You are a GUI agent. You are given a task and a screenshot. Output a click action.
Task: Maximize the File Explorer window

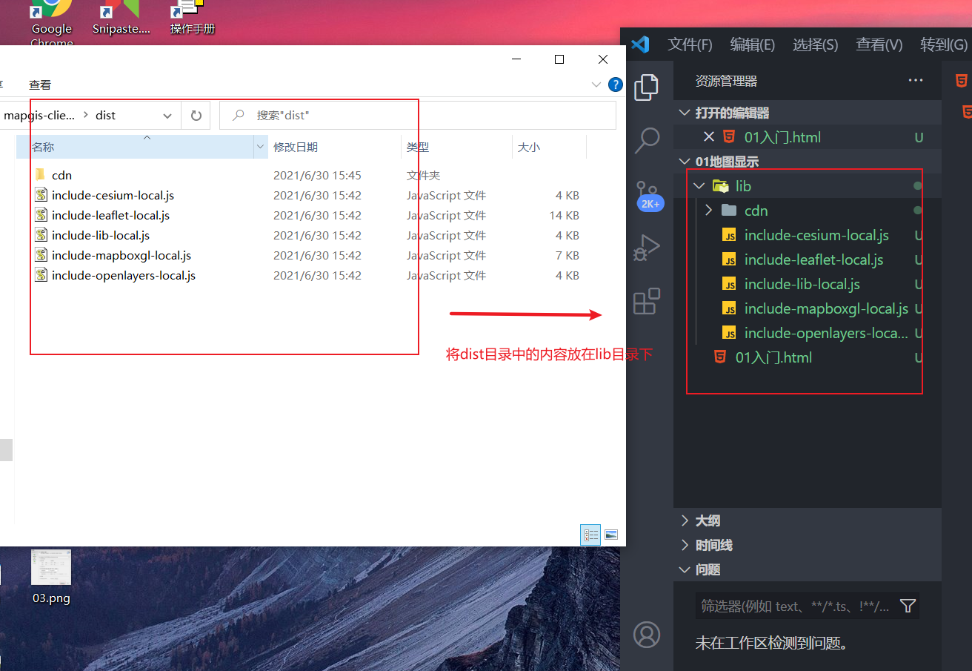(x=559, y=59)
